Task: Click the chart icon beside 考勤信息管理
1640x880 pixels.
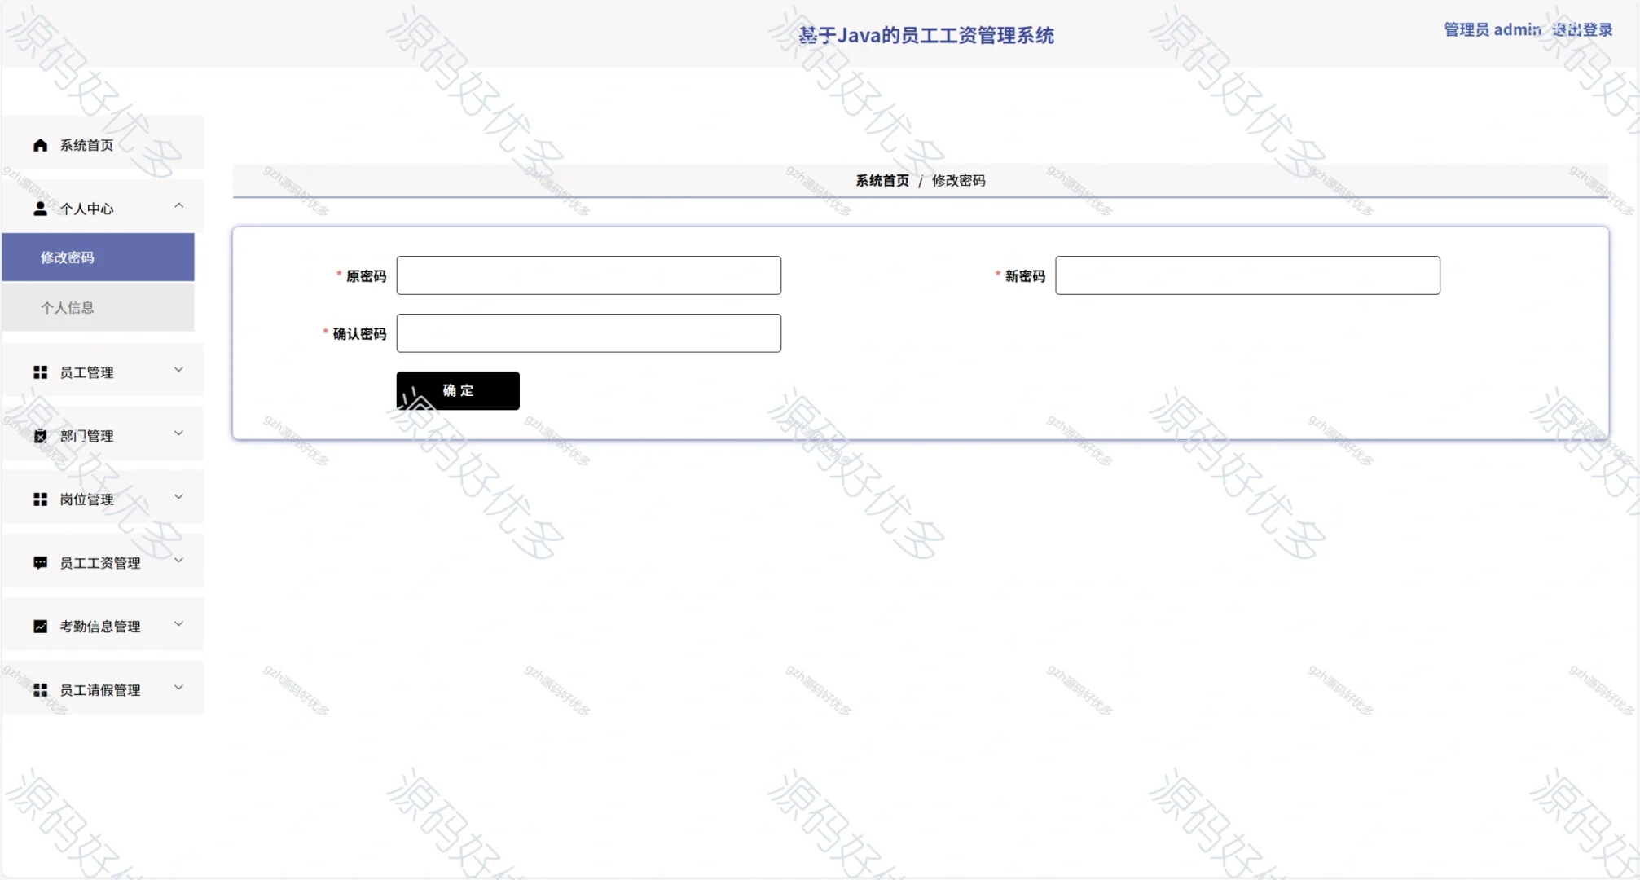Action: pyautogui.click(x=39, y=627)
